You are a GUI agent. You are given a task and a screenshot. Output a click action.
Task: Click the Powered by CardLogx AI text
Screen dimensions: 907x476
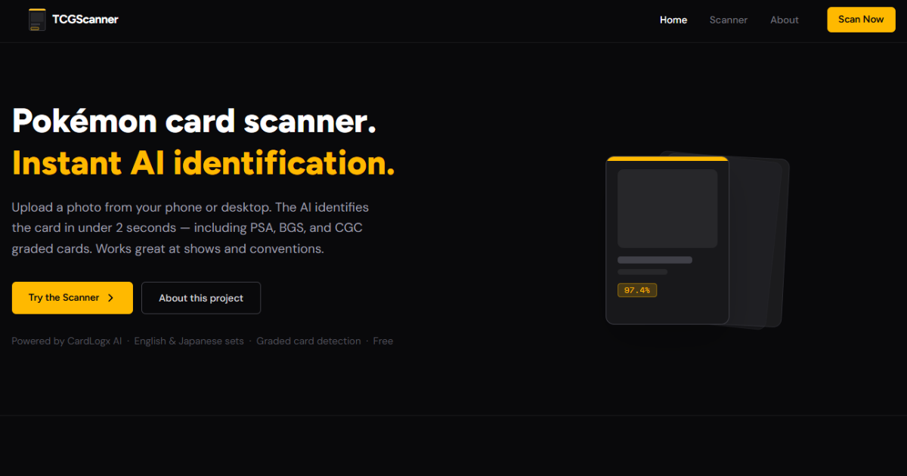[x=67, y=342]
